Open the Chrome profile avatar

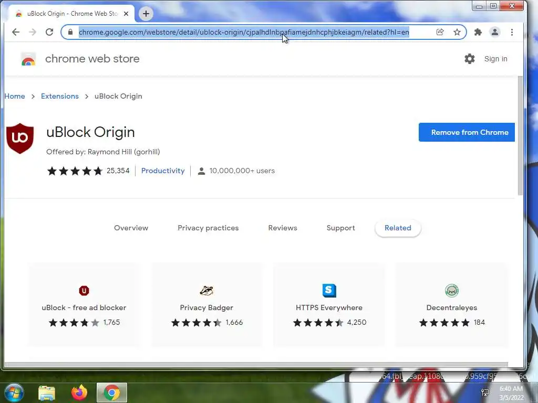coord(495,32)
